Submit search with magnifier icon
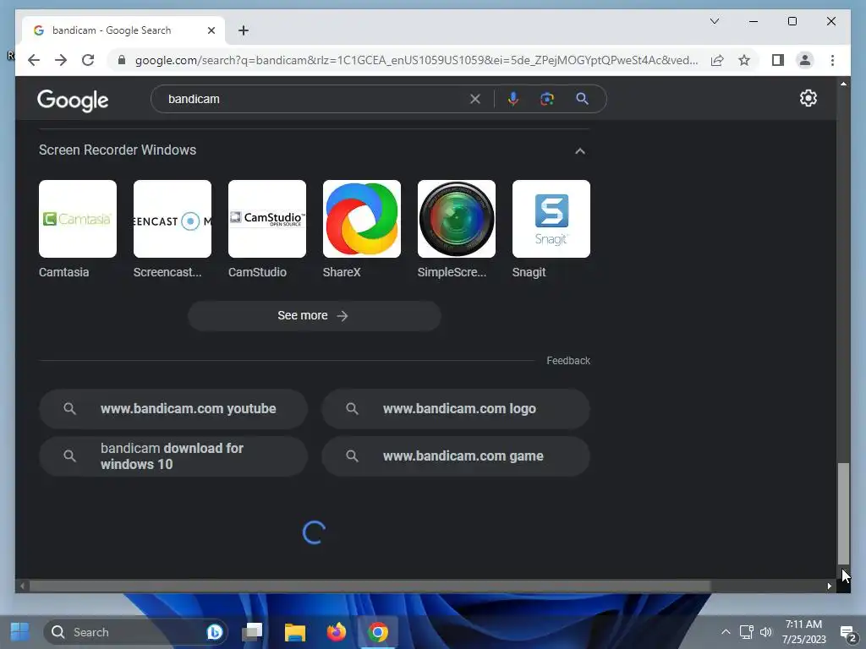Screen dimensions: 866x649 (x=582, y=99)
